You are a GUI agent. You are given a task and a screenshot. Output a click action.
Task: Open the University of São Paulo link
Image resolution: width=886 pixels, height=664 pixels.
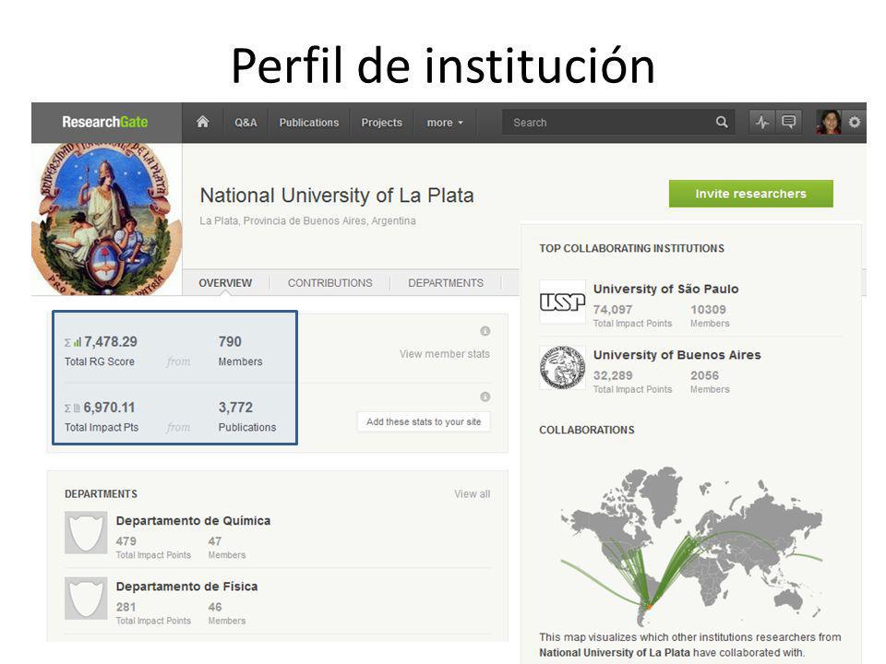tap(665, 289)
